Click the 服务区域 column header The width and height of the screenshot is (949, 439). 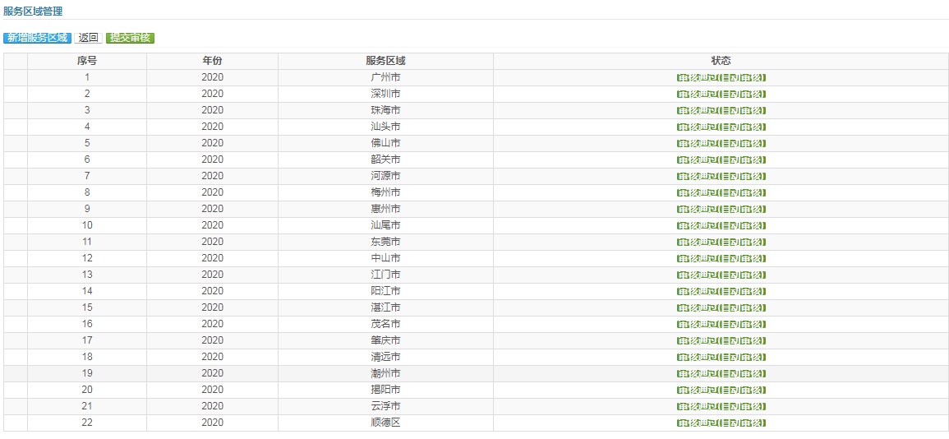385,61
